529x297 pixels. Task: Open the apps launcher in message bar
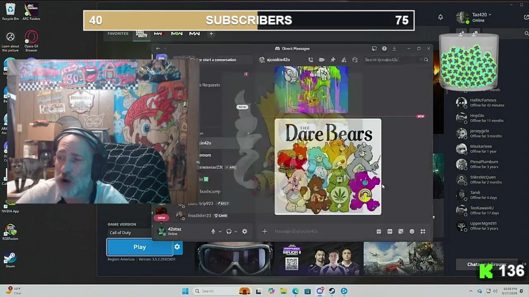(423, 231)
